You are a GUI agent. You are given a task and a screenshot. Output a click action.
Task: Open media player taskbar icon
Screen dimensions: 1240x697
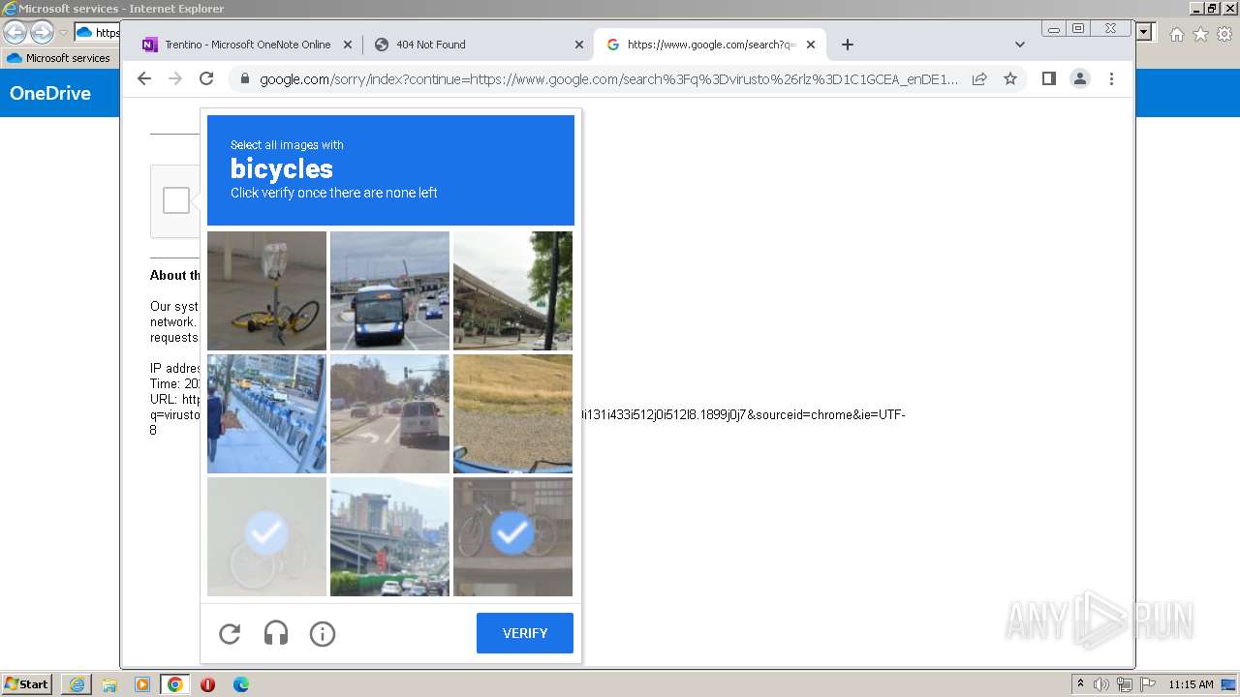click(x=142, y=684)
